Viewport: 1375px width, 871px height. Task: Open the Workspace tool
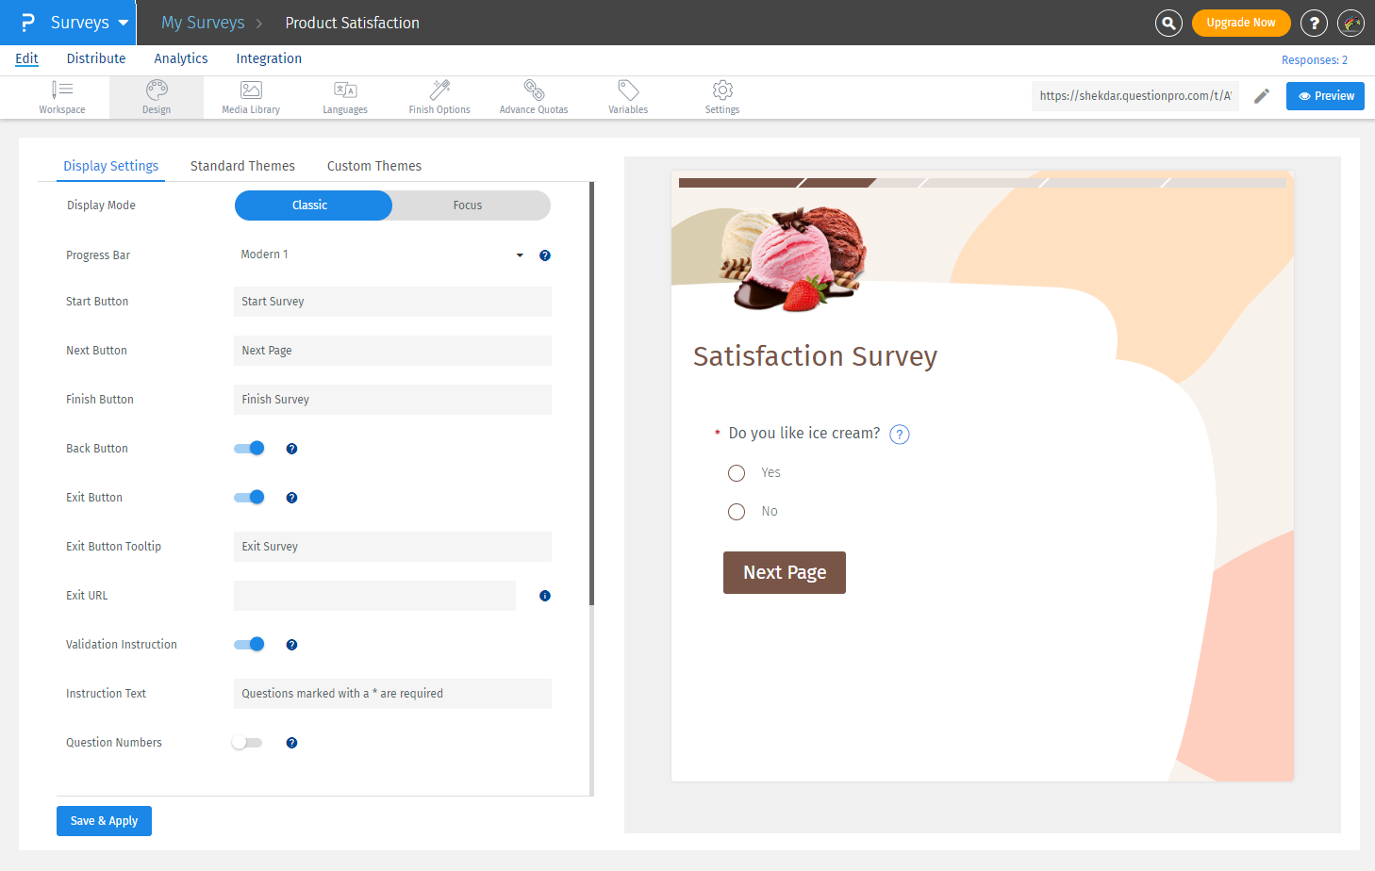coord(62,96)
